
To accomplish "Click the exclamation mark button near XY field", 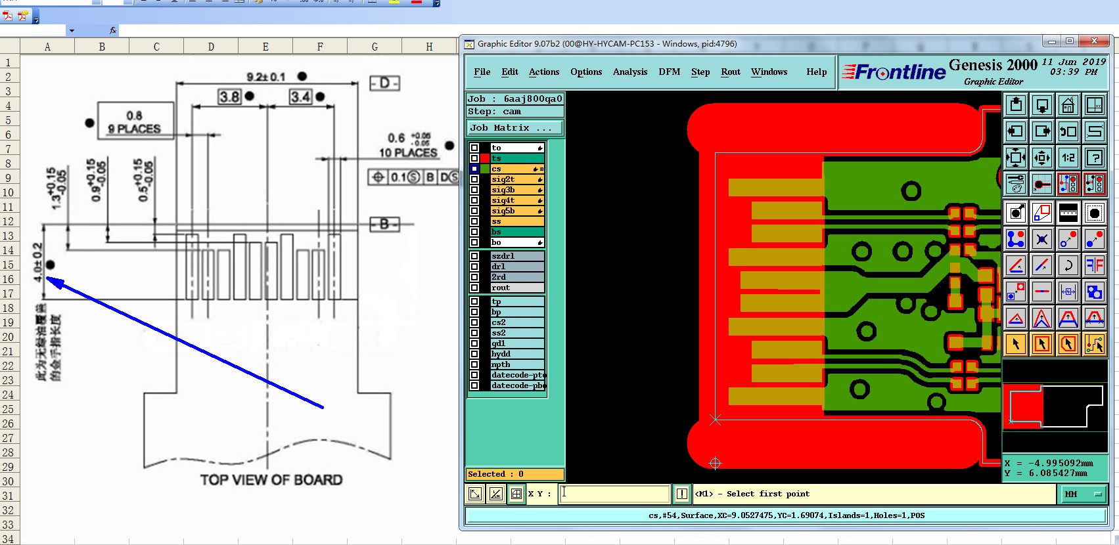I will 682,494.
